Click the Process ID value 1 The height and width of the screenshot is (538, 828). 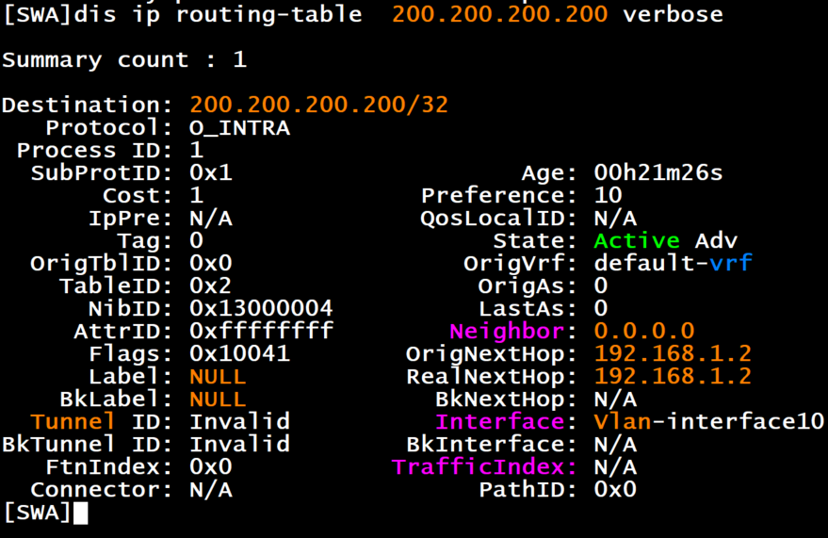pyautogui.click(x=197, y=150)
